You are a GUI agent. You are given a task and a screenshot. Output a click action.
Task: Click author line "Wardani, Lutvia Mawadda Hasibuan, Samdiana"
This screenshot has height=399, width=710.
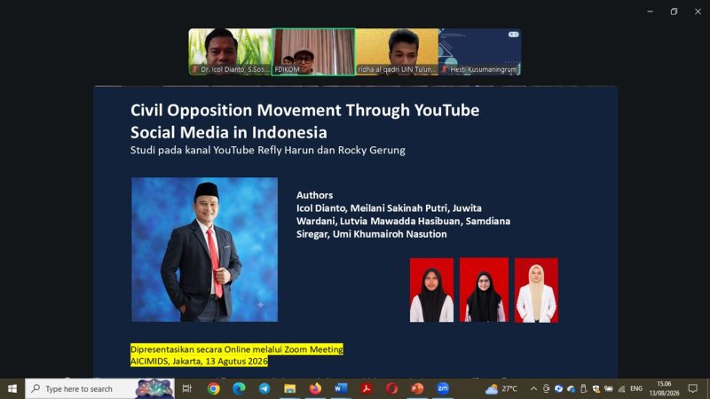pyautogui.click(x=404, y=221)
